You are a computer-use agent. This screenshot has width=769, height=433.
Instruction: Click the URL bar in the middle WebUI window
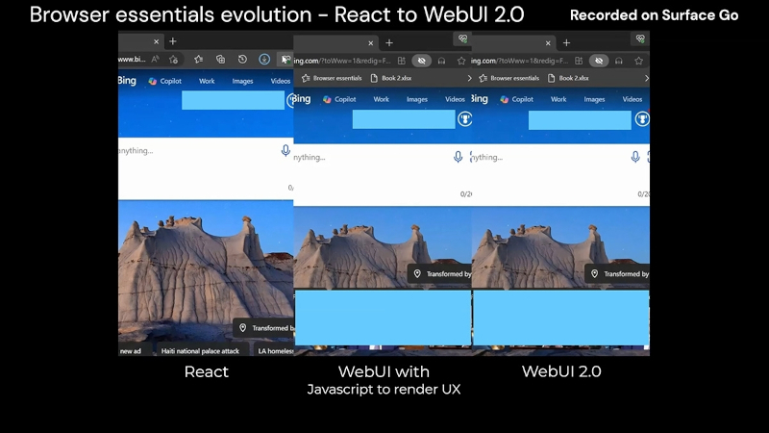(342, 61)
